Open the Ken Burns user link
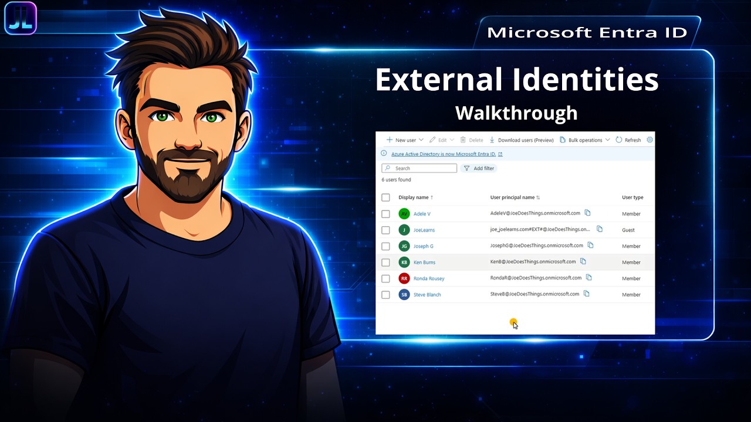 (x=424, y=262)
